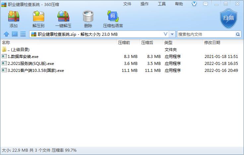The width and height of the screenshot is (244, 155).
Task: Click the status bar text 压缩率 99.7%
Action: (64, 150)
